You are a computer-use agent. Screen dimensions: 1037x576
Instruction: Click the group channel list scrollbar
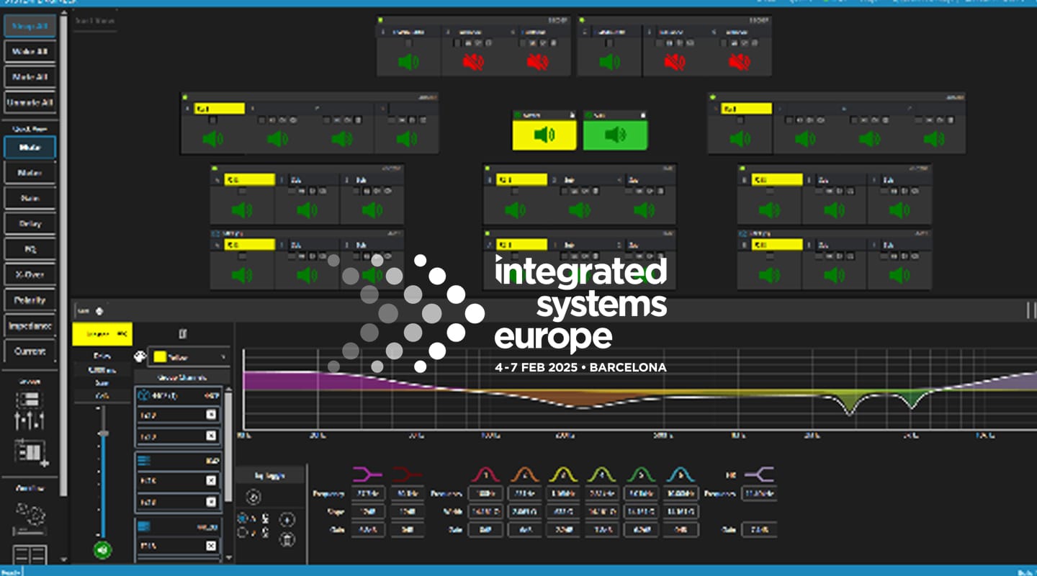point(229,446)
